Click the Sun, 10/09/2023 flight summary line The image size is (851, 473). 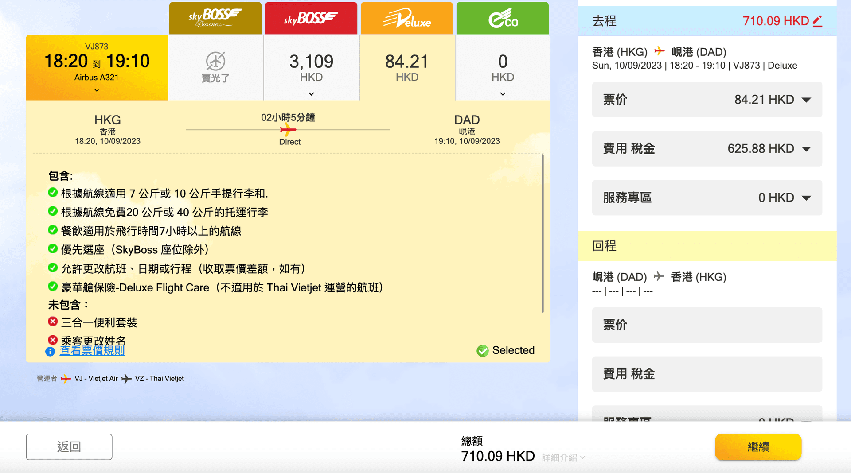(x=695, y=66)
